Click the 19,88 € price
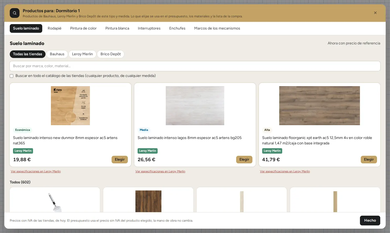390x233 pixels. [x=22, y=160]
